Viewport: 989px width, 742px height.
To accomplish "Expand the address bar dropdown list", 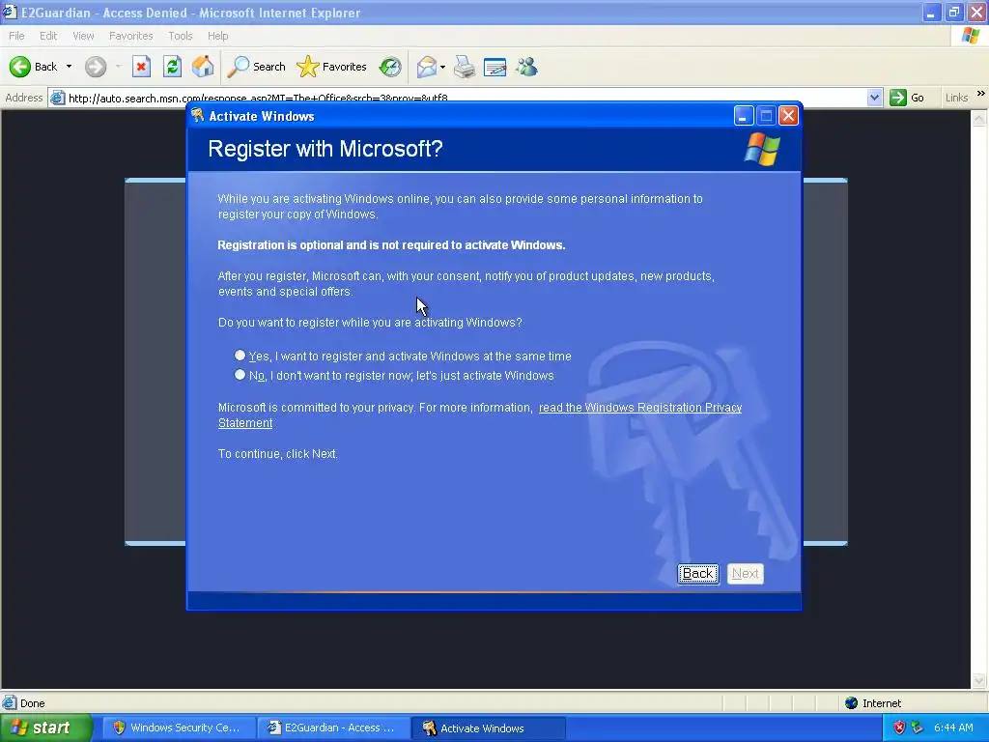I will [874, 98].
